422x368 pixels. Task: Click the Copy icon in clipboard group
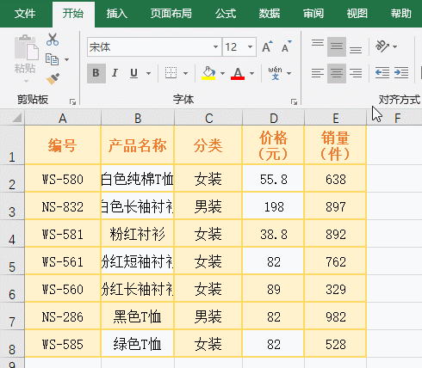(x=52, y=59)
